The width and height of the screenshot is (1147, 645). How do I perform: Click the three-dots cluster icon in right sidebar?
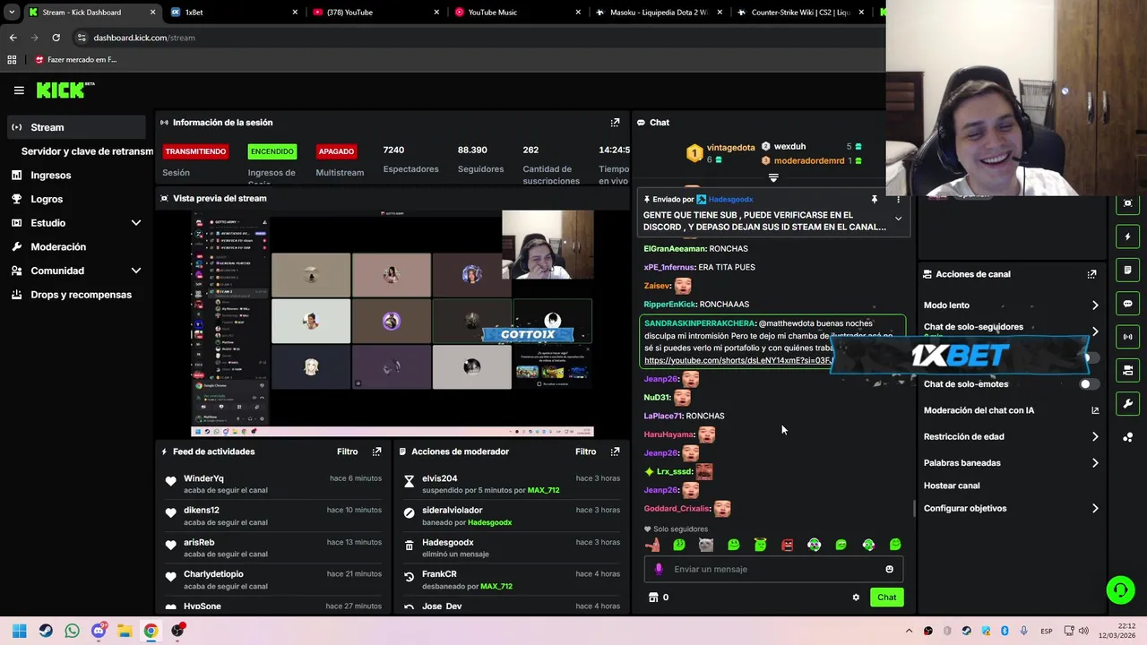click(x=1127, y=437)
